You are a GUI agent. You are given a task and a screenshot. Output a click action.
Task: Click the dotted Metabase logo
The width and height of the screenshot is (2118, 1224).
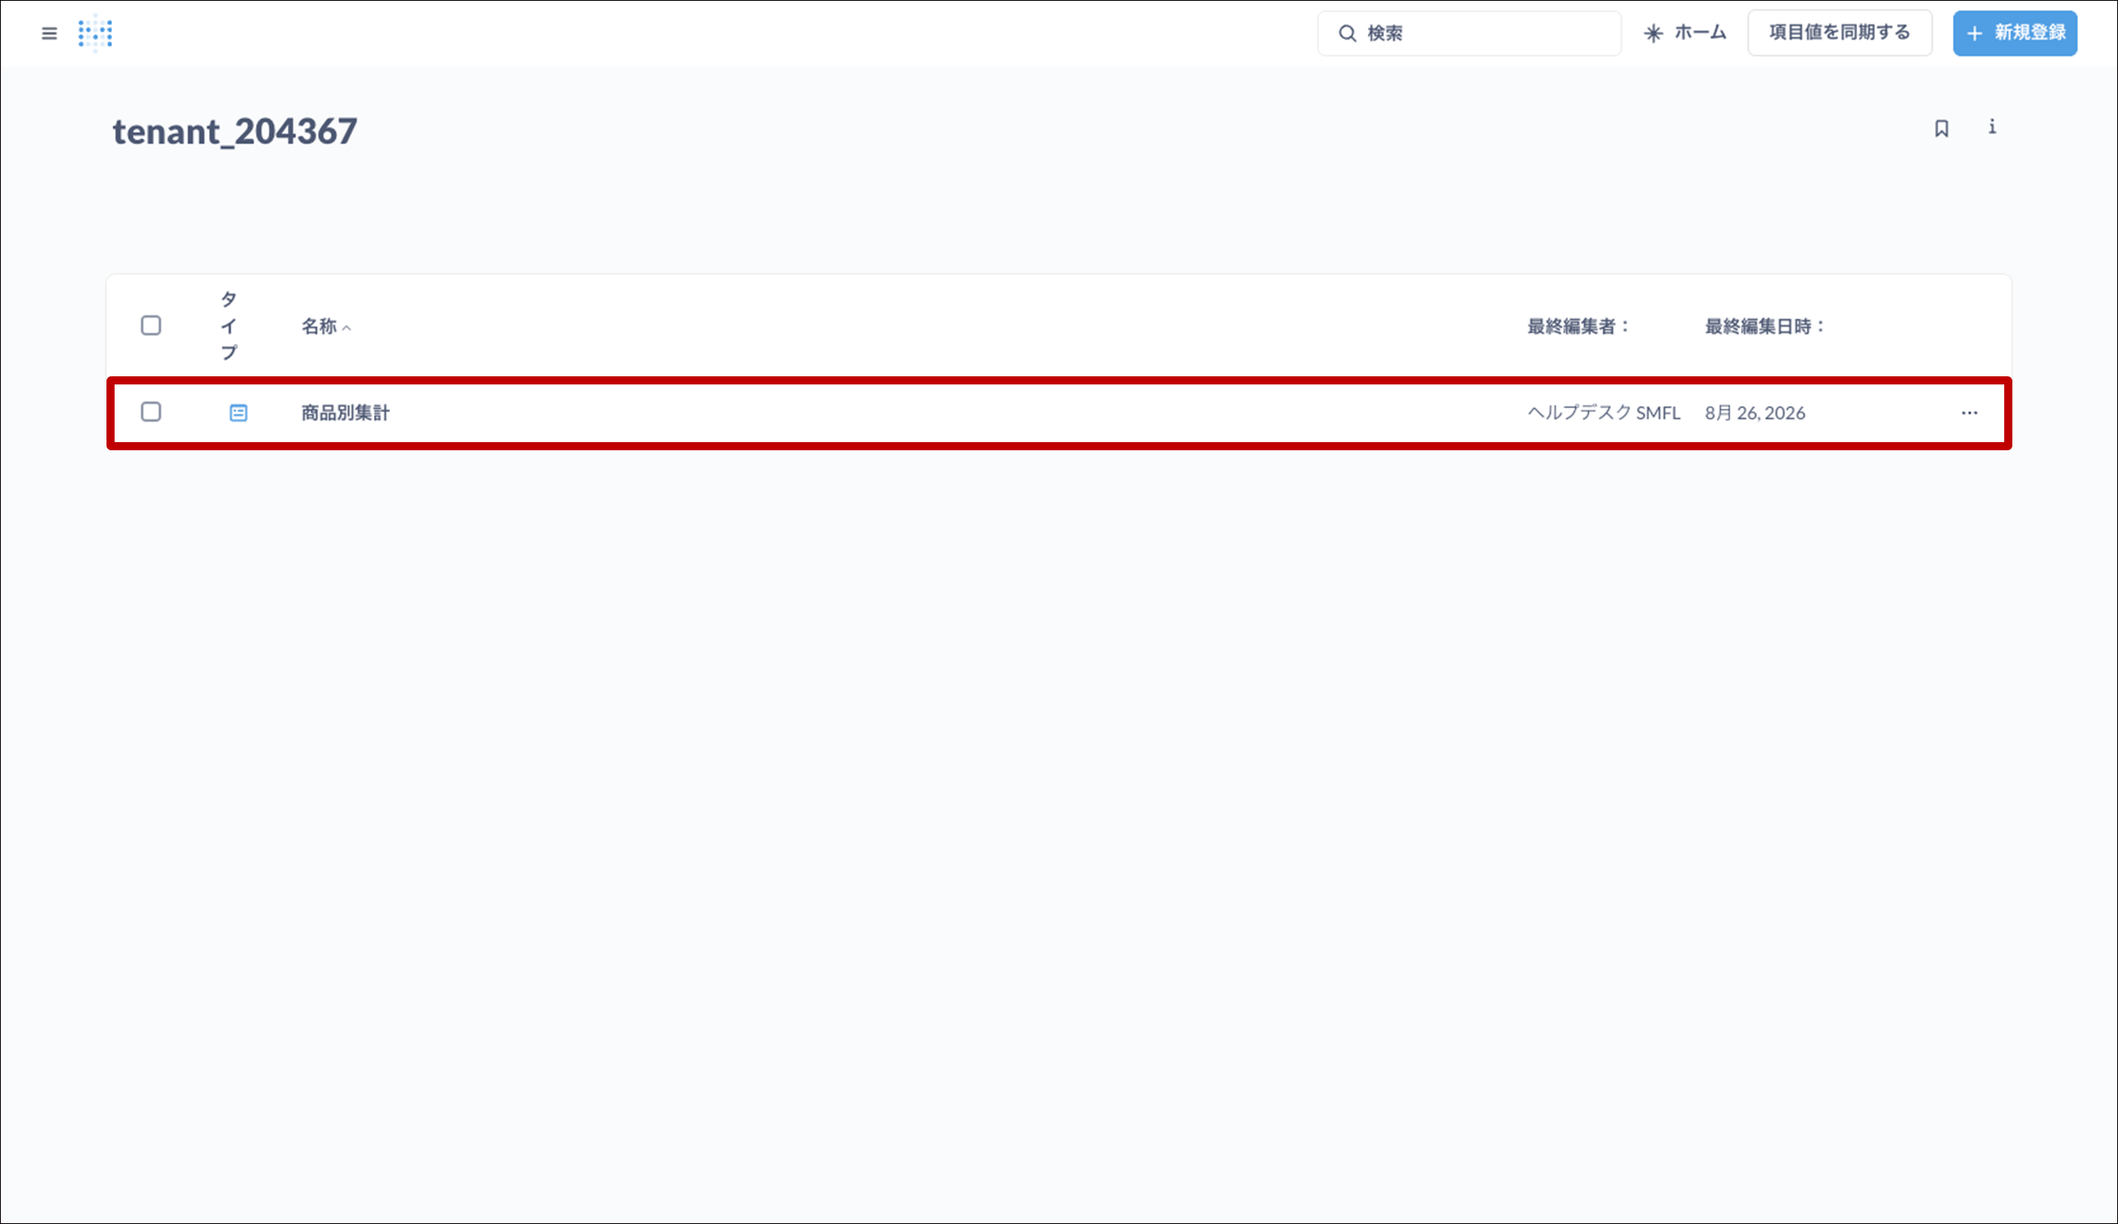coord(95,33)
